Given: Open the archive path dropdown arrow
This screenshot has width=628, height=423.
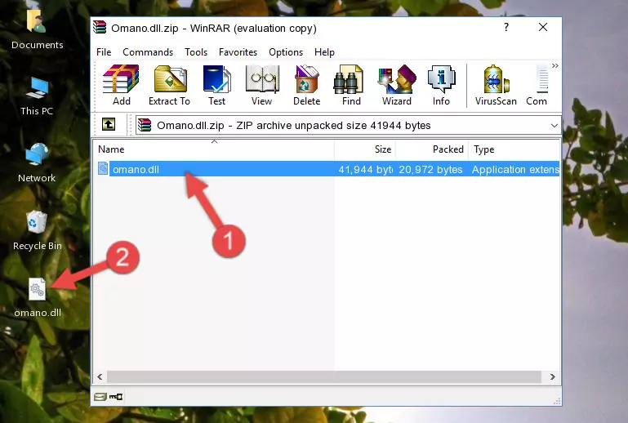Looking at the screenshot, I should [x=555, y=126].
